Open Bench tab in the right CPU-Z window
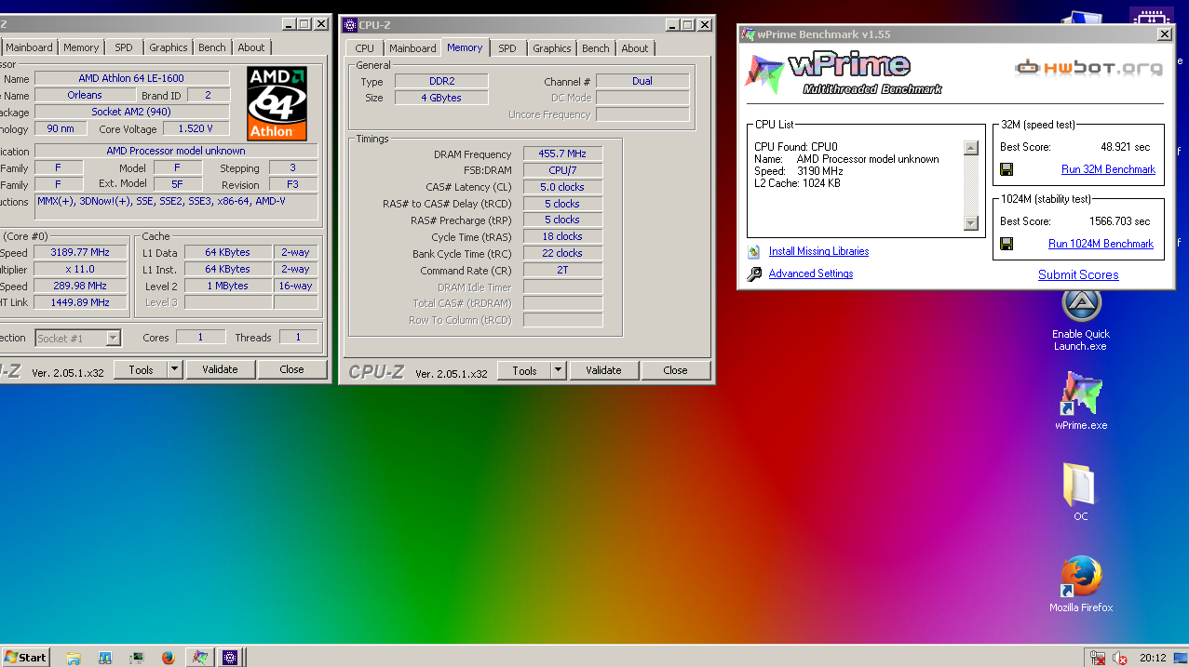The image size is (1189, 667). [596, 48]
